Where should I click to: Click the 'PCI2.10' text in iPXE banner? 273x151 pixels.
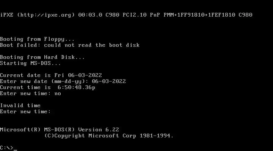click(134, 15)
